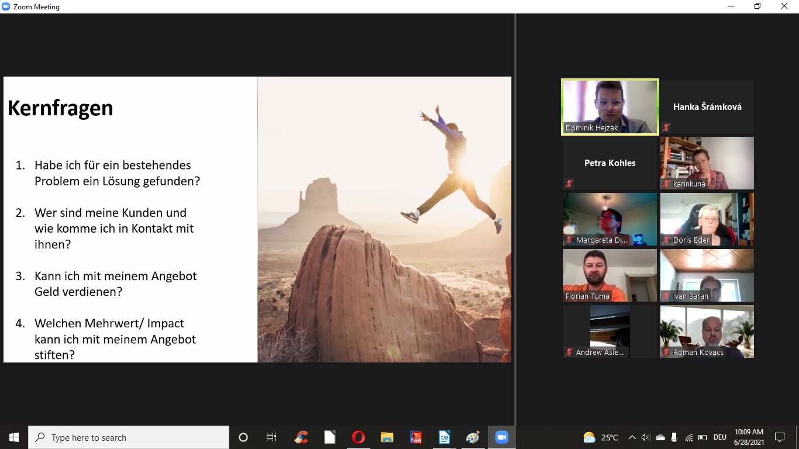Viewport: 799px width, 449px height.
Task: Open the Windows Start menu
Action: point(14,437)
